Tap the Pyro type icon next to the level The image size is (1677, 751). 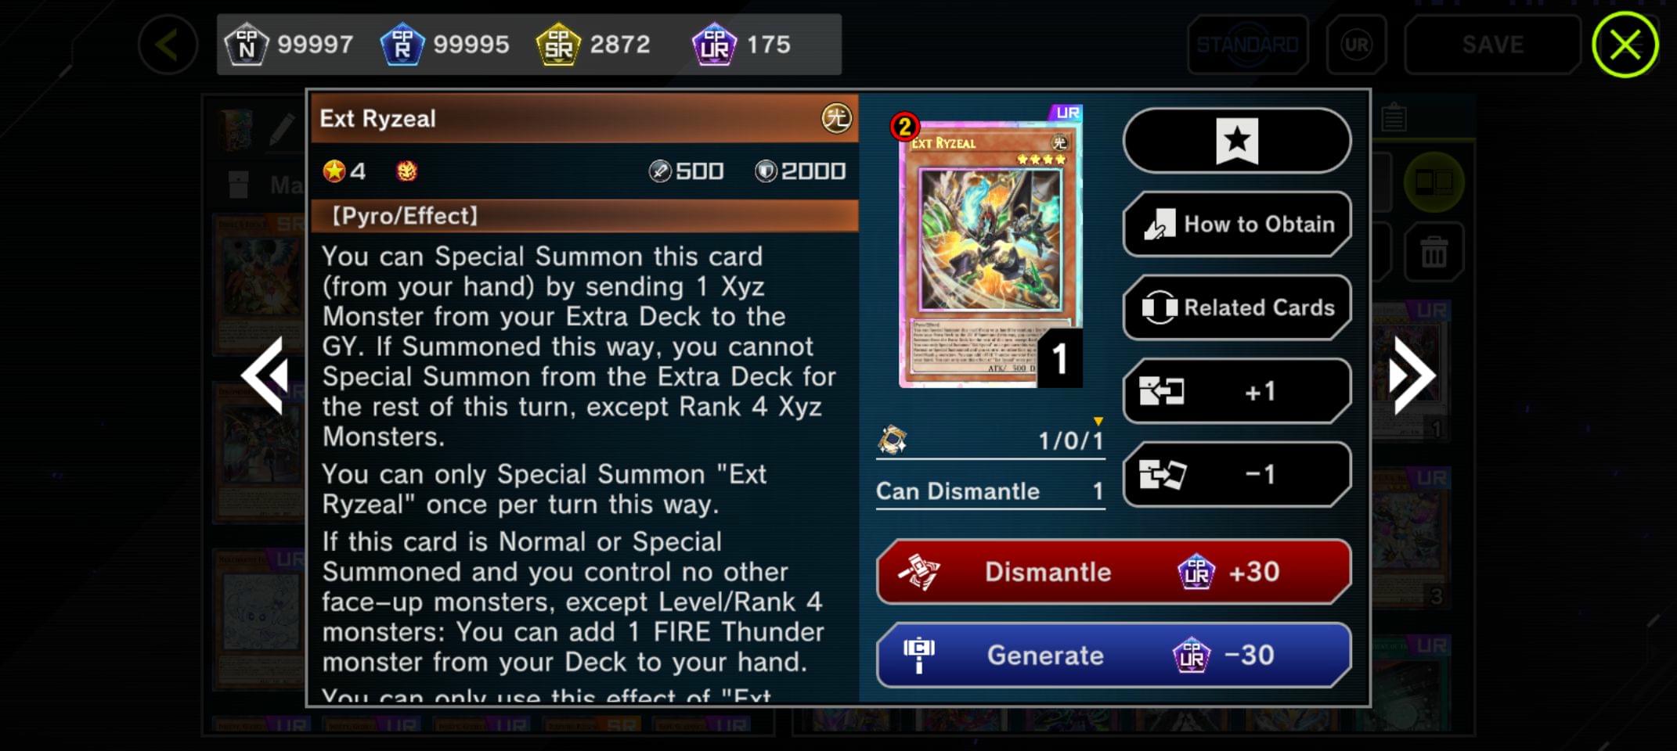pyautogui.click(x=406, y=171)
